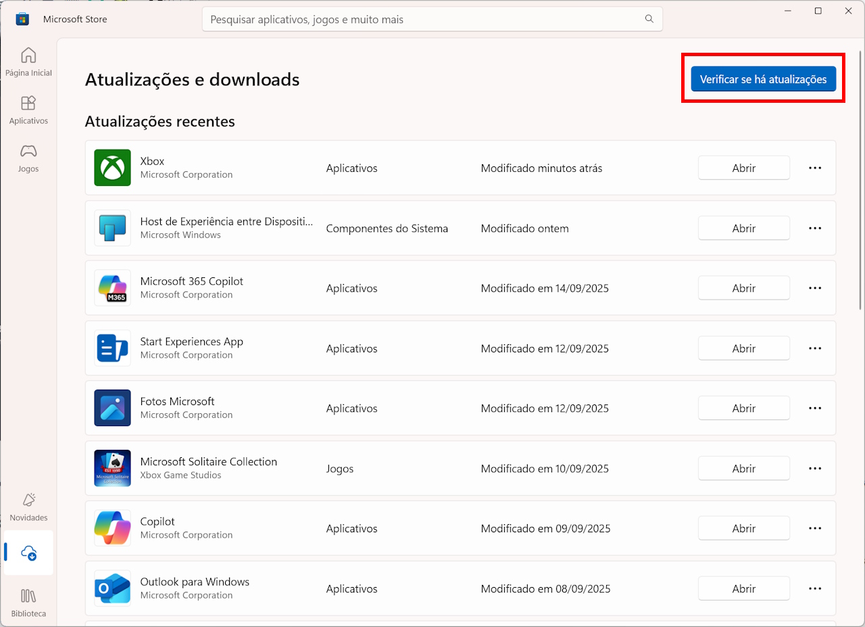
Task: Click Verificar se há atualizações button
Action: click(x=763, y=79)
